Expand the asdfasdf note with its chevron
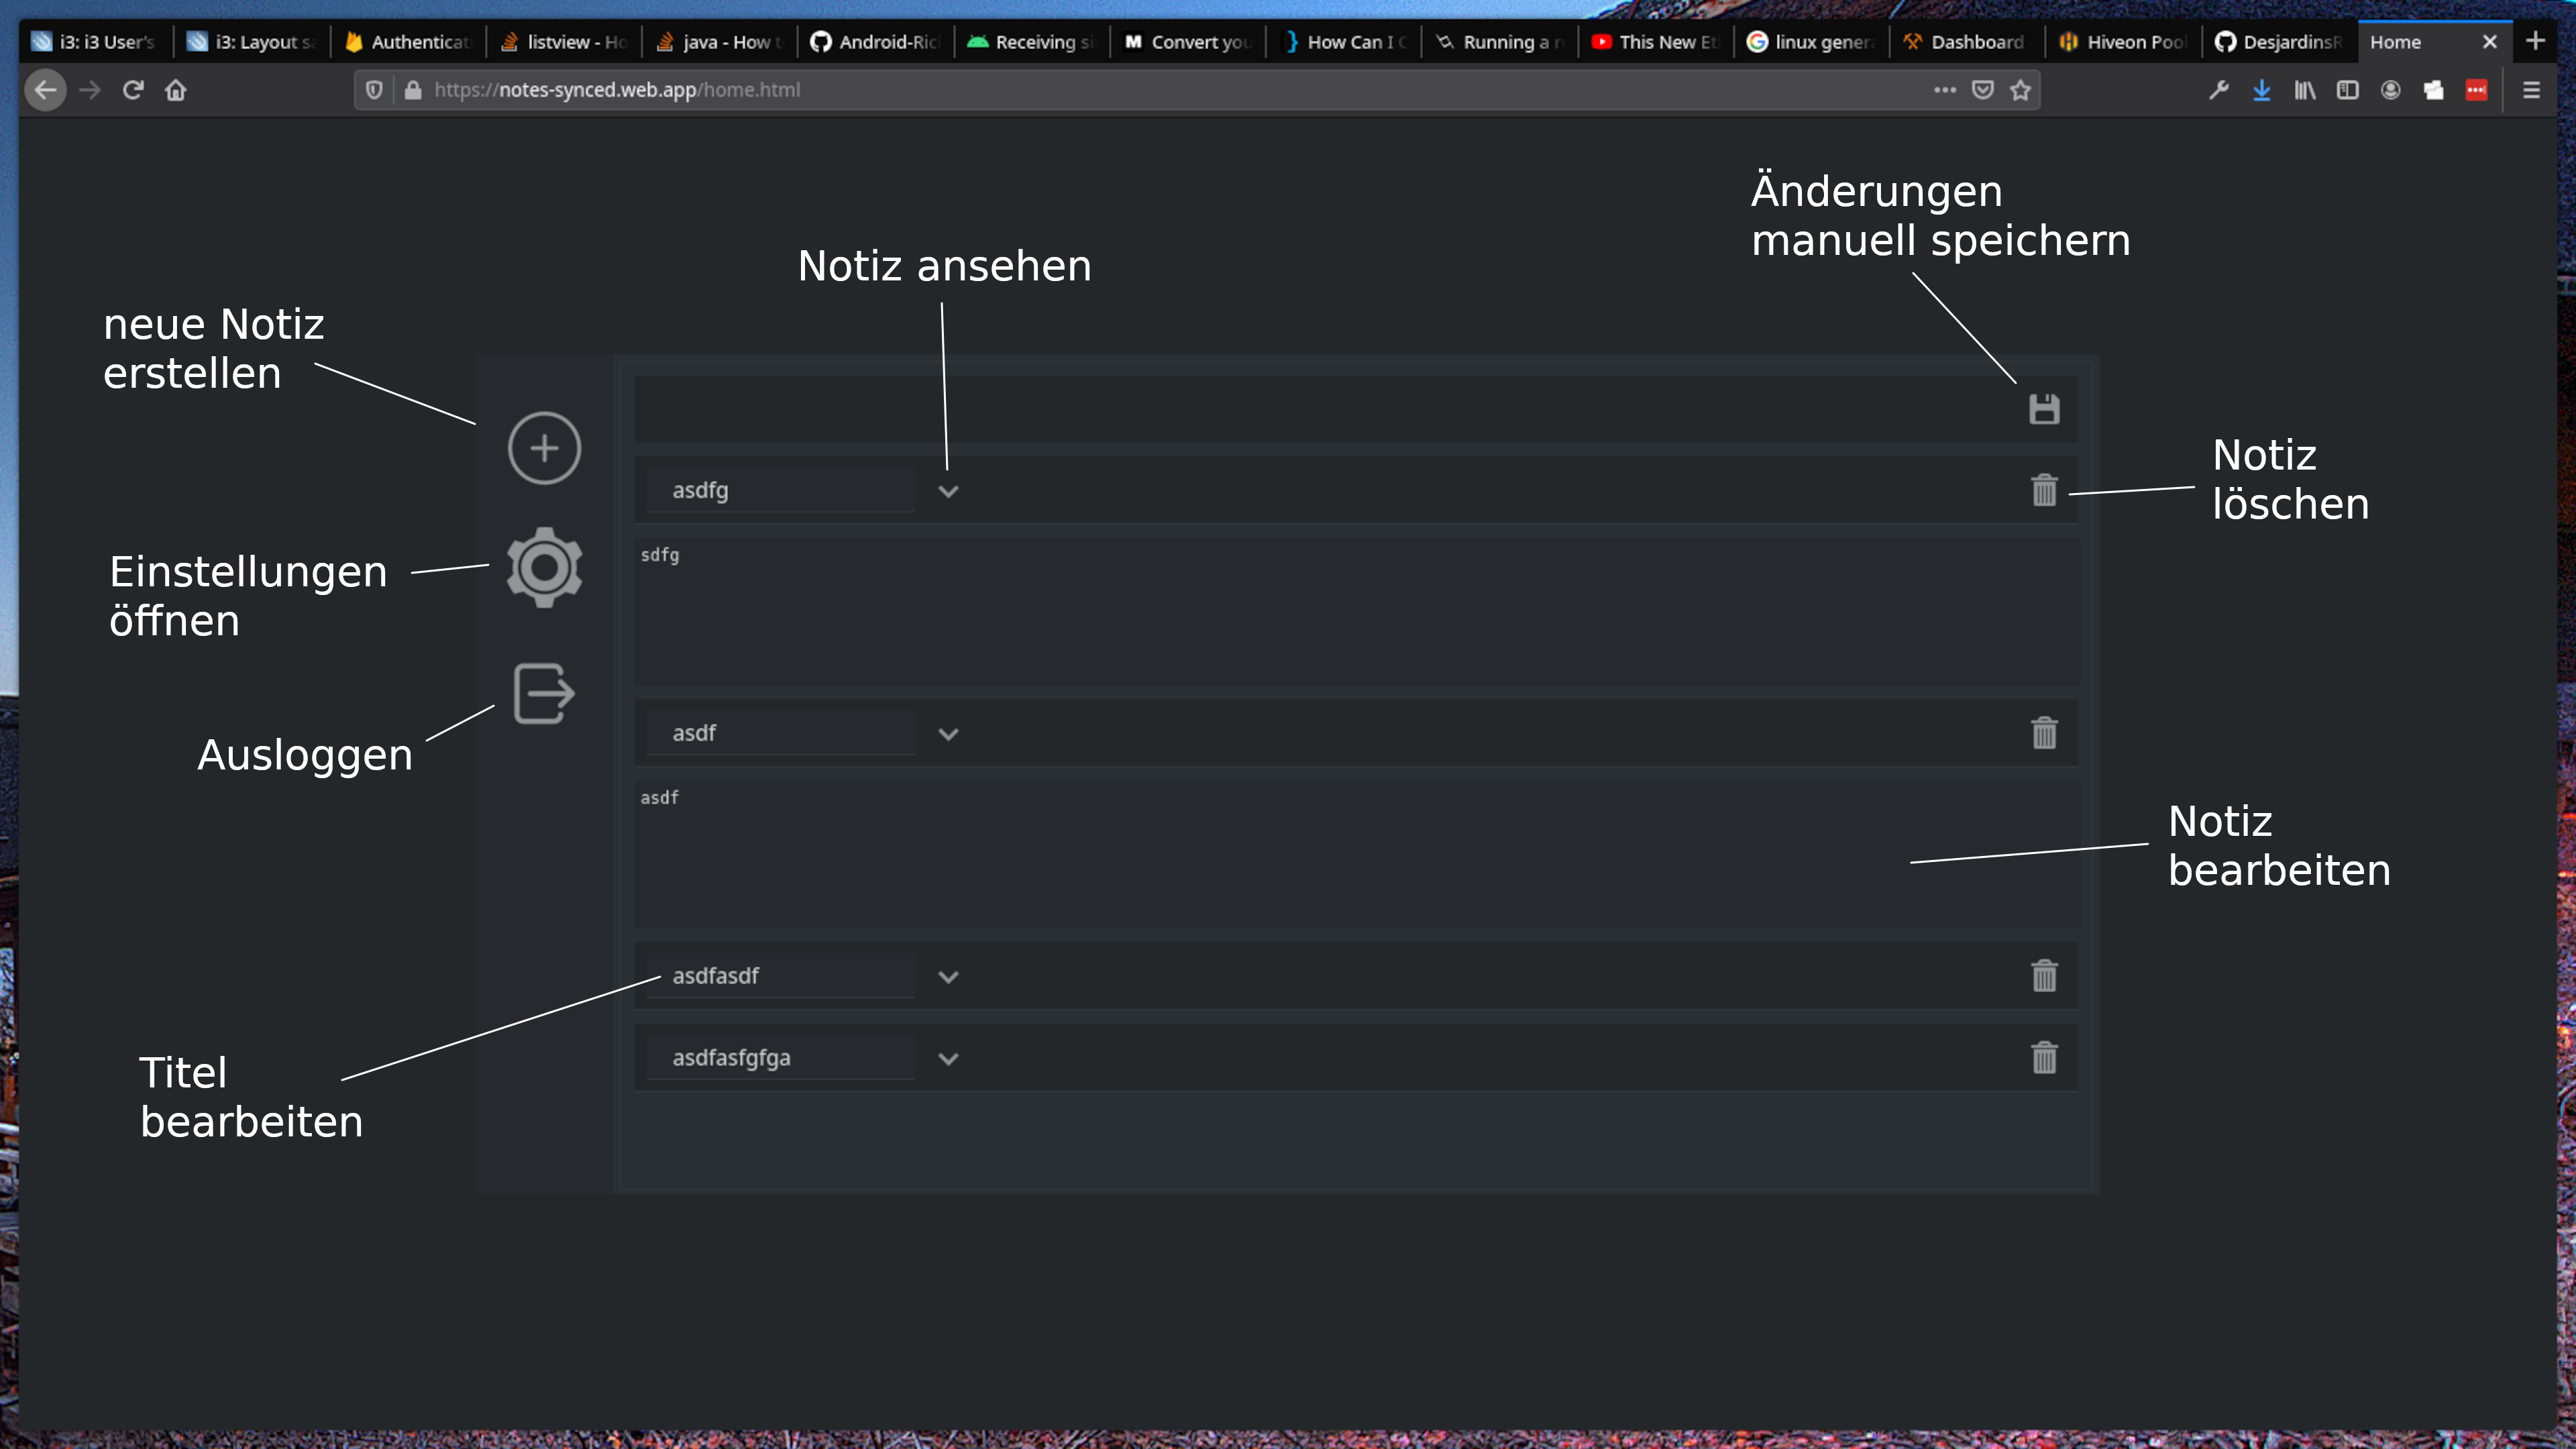Image resolution: width=2576 pixels, height=1449 pixels. 948,977
